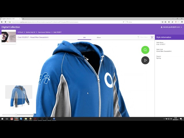
Task: Close the Digital Collection browser tab
Action: (x=20, y=19)
